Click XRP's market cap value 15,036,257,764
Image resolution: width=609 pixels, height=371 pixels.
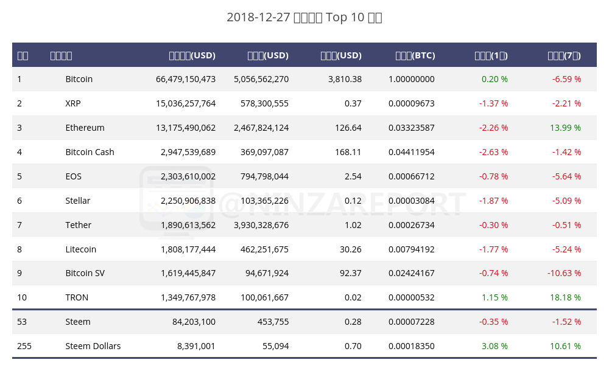coord(186,103)
